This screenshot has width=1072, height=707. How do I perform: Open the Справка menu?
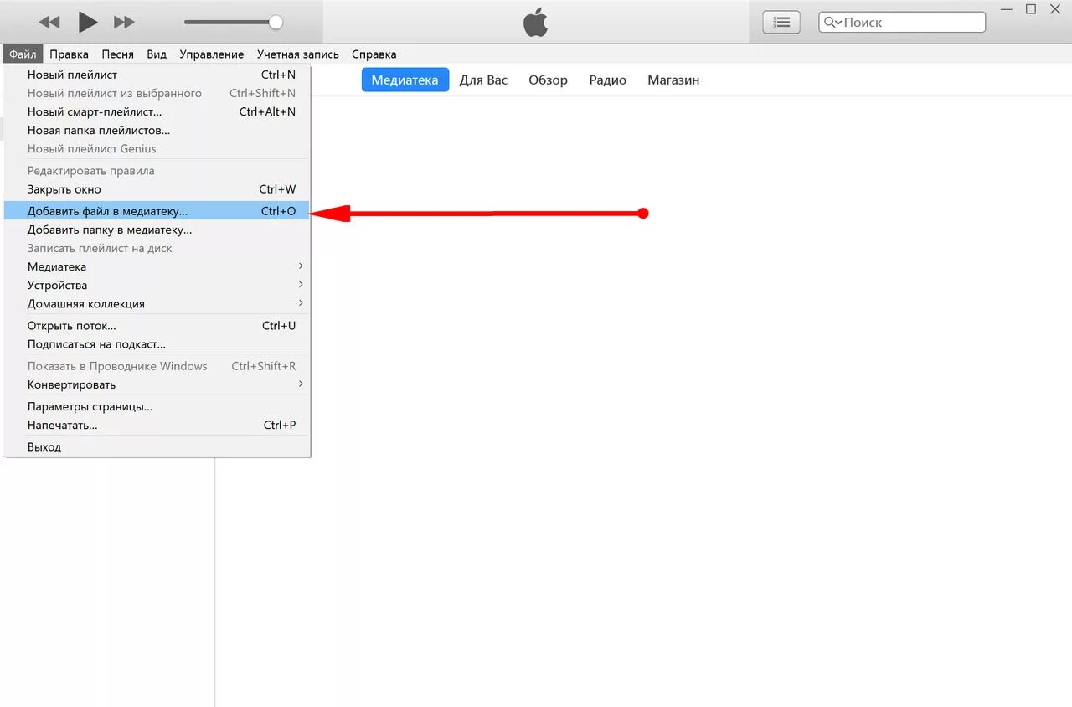click(374, 54)
